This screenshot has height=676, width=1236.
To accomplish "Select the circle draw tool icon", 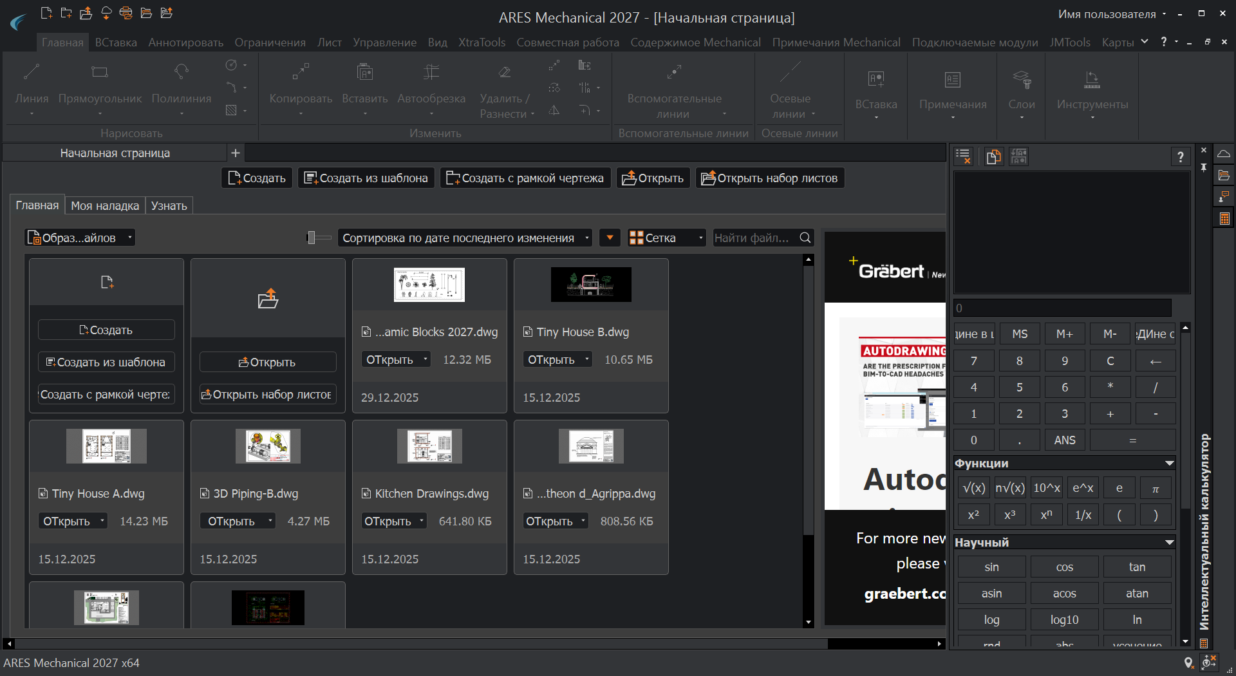I will (231, 65).
